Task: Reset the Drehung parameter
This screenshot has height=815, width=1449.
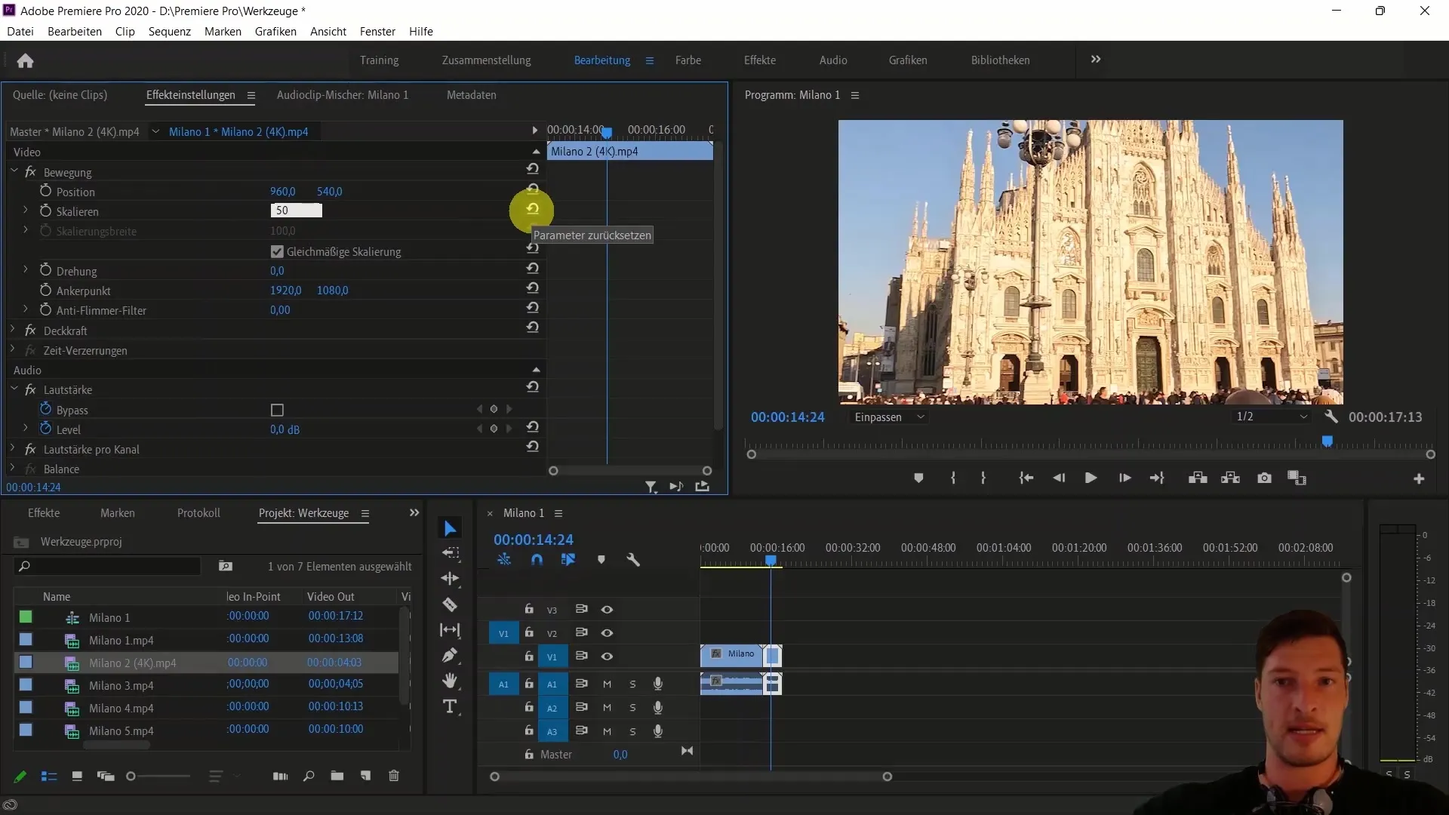Action: (532, 269)
